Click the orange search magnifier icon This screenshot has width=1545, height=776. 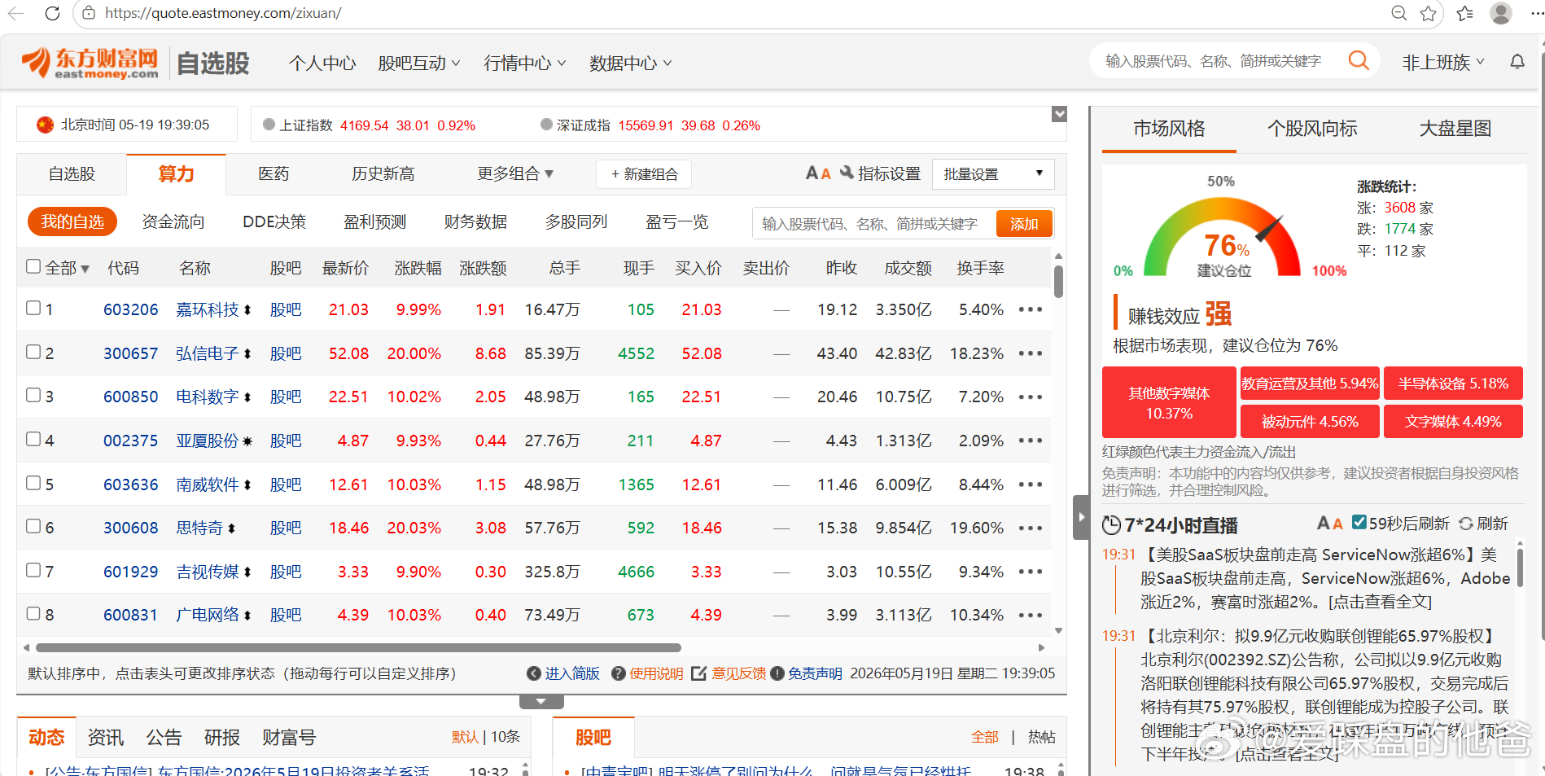[1359, 60]
